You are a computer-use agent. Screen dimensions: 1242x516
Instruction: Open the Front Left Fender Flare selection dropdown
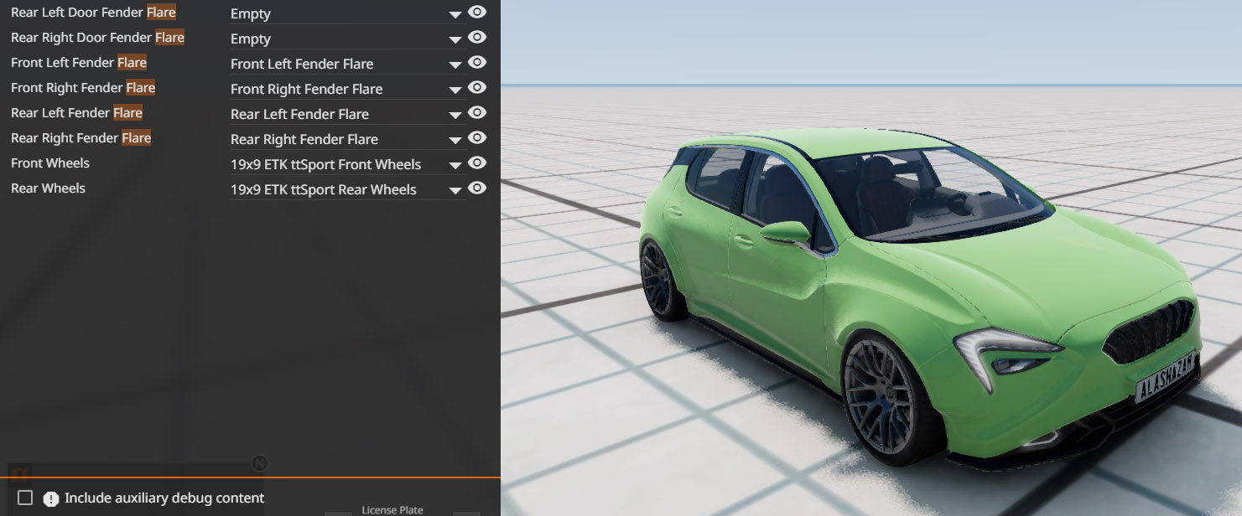(347, 64)
